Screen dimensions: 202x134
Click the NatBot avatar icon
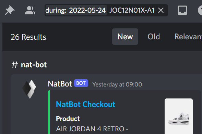point(29,89)
